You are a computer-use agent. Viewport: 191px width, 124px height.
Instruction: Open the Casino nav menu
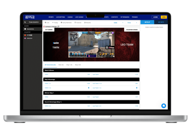(x=70, y=17)
